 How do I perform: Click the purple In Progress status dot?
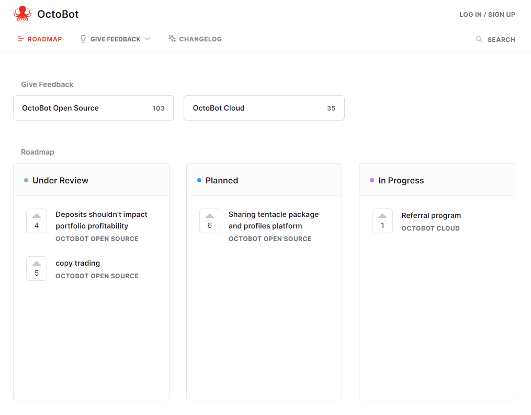[372, 180]
